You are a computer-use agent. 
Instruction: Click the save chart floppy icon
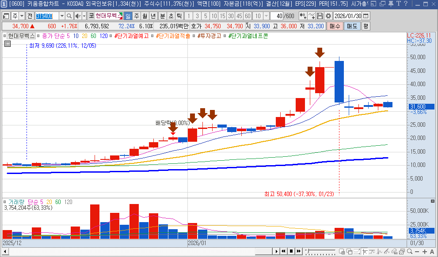pos(320,16)
